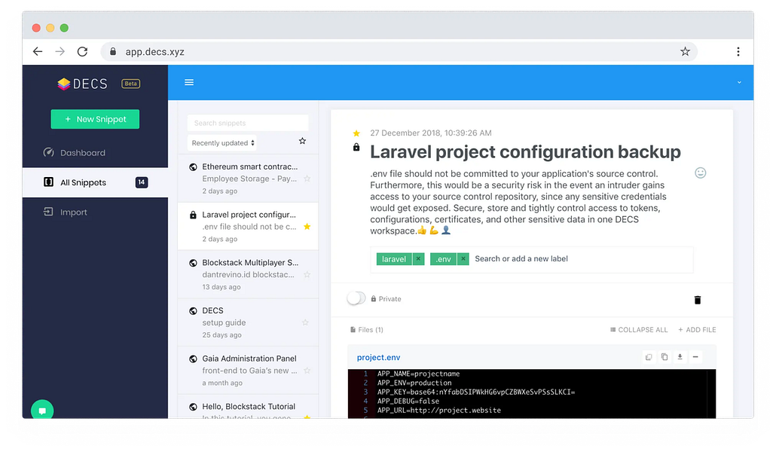The height and width of the screenshot is (452, 776).
Task: Bookmark this page with star icon
Action: [685, 51]
